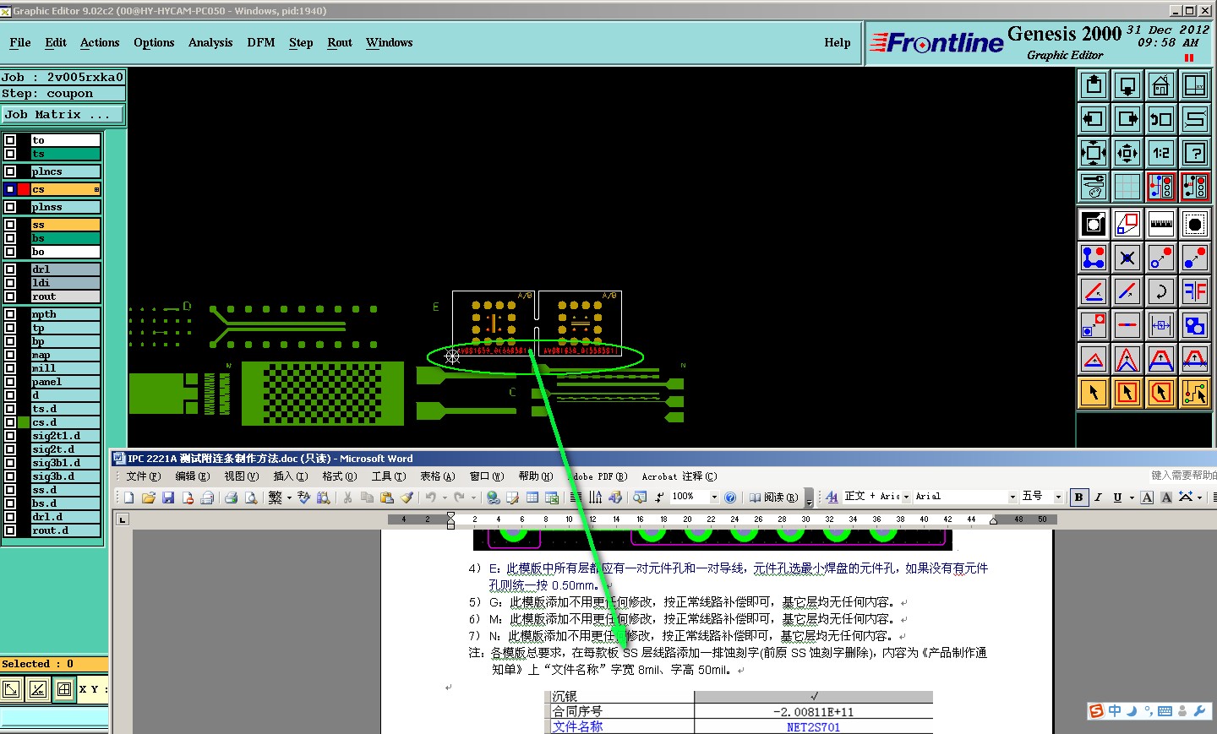Viewport: 1217px width, 734px height.
Task: Click the previous view icon with curved arrow
Action: click(1161, 119)
